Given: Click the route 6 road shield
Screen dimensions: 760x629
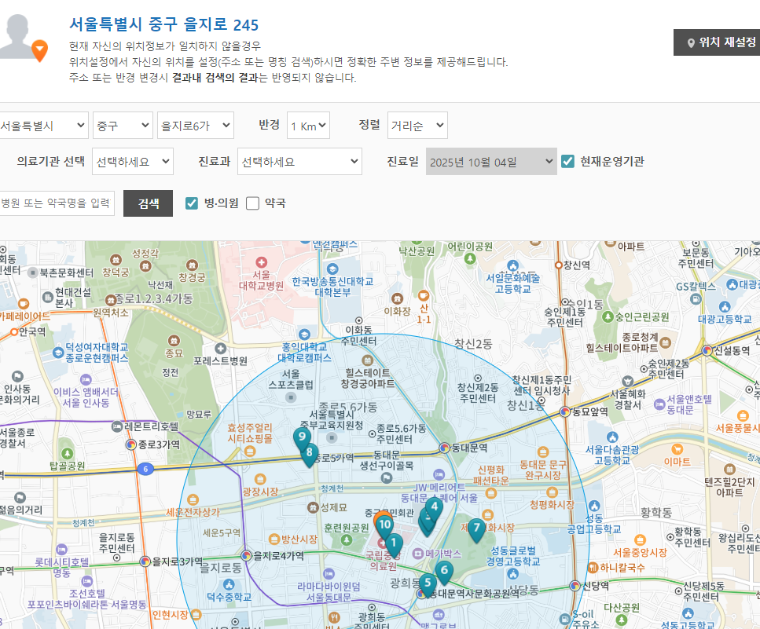Looking at the screenshot, I should (x=145, y=469).
